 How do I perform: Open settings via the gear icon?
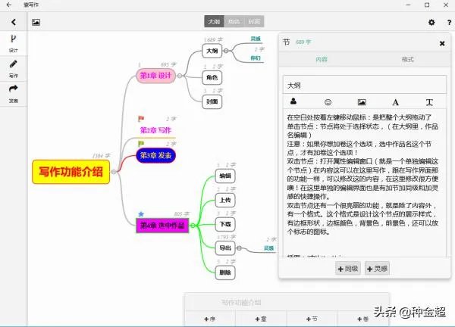coord(431,23)
